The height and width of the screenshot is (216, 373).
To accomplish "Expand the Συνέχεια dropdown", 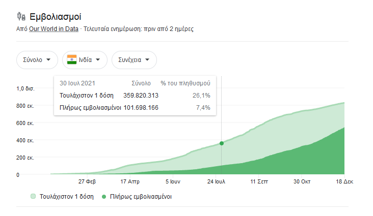I will (134, 59).
